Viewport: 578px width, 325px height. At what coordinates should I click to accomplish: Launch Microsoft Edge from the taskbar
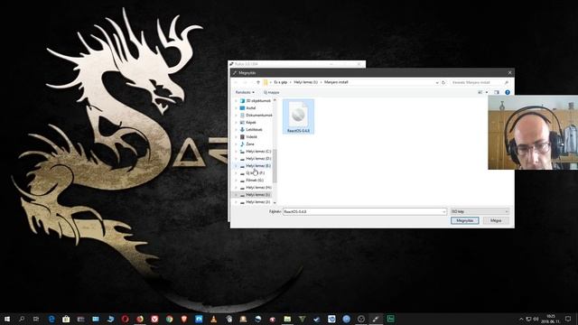click(x=51, y=319)
